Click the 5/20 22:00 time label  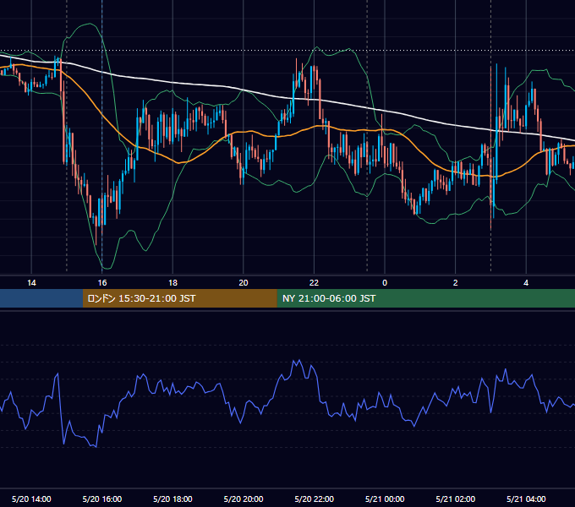click(x=315, y=499)
